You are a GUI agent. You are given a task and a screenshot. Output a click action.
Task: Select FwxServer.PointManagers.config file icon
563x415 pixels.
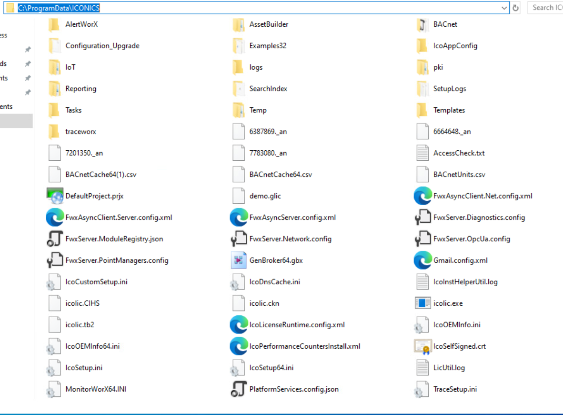pos(55,260)
